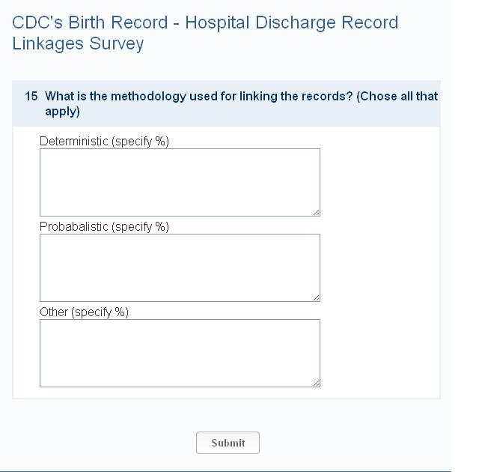Click the "Probabalistic (specify %)" label
The image size is (479, 472).
click(x=104, y=226)
